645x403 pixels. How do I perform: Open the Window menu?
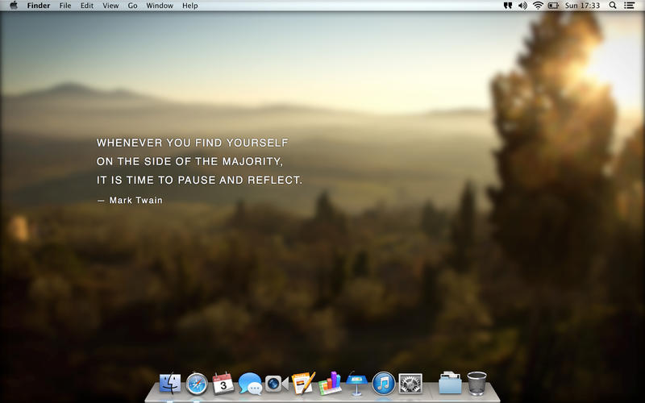point(160,6)
